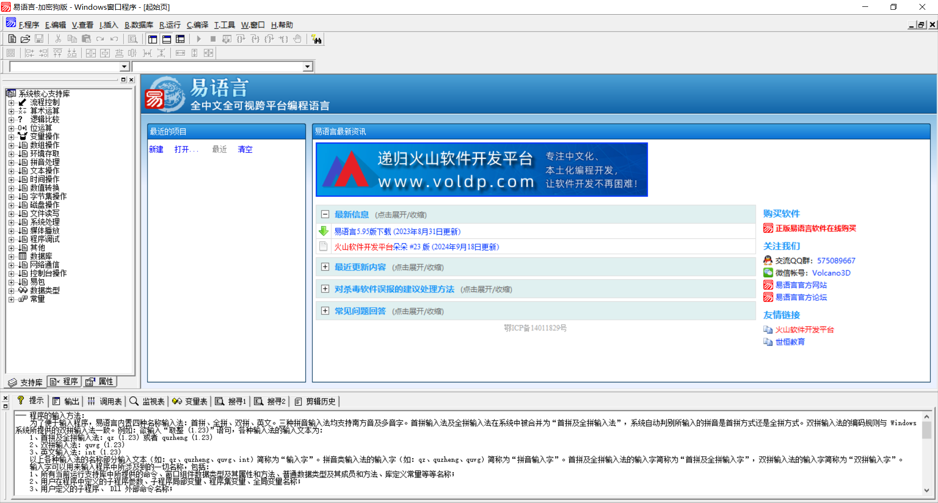
Task: Click the Paste clipboard toolbar icon
Action: pyautogui.click(x=86, y=39)
